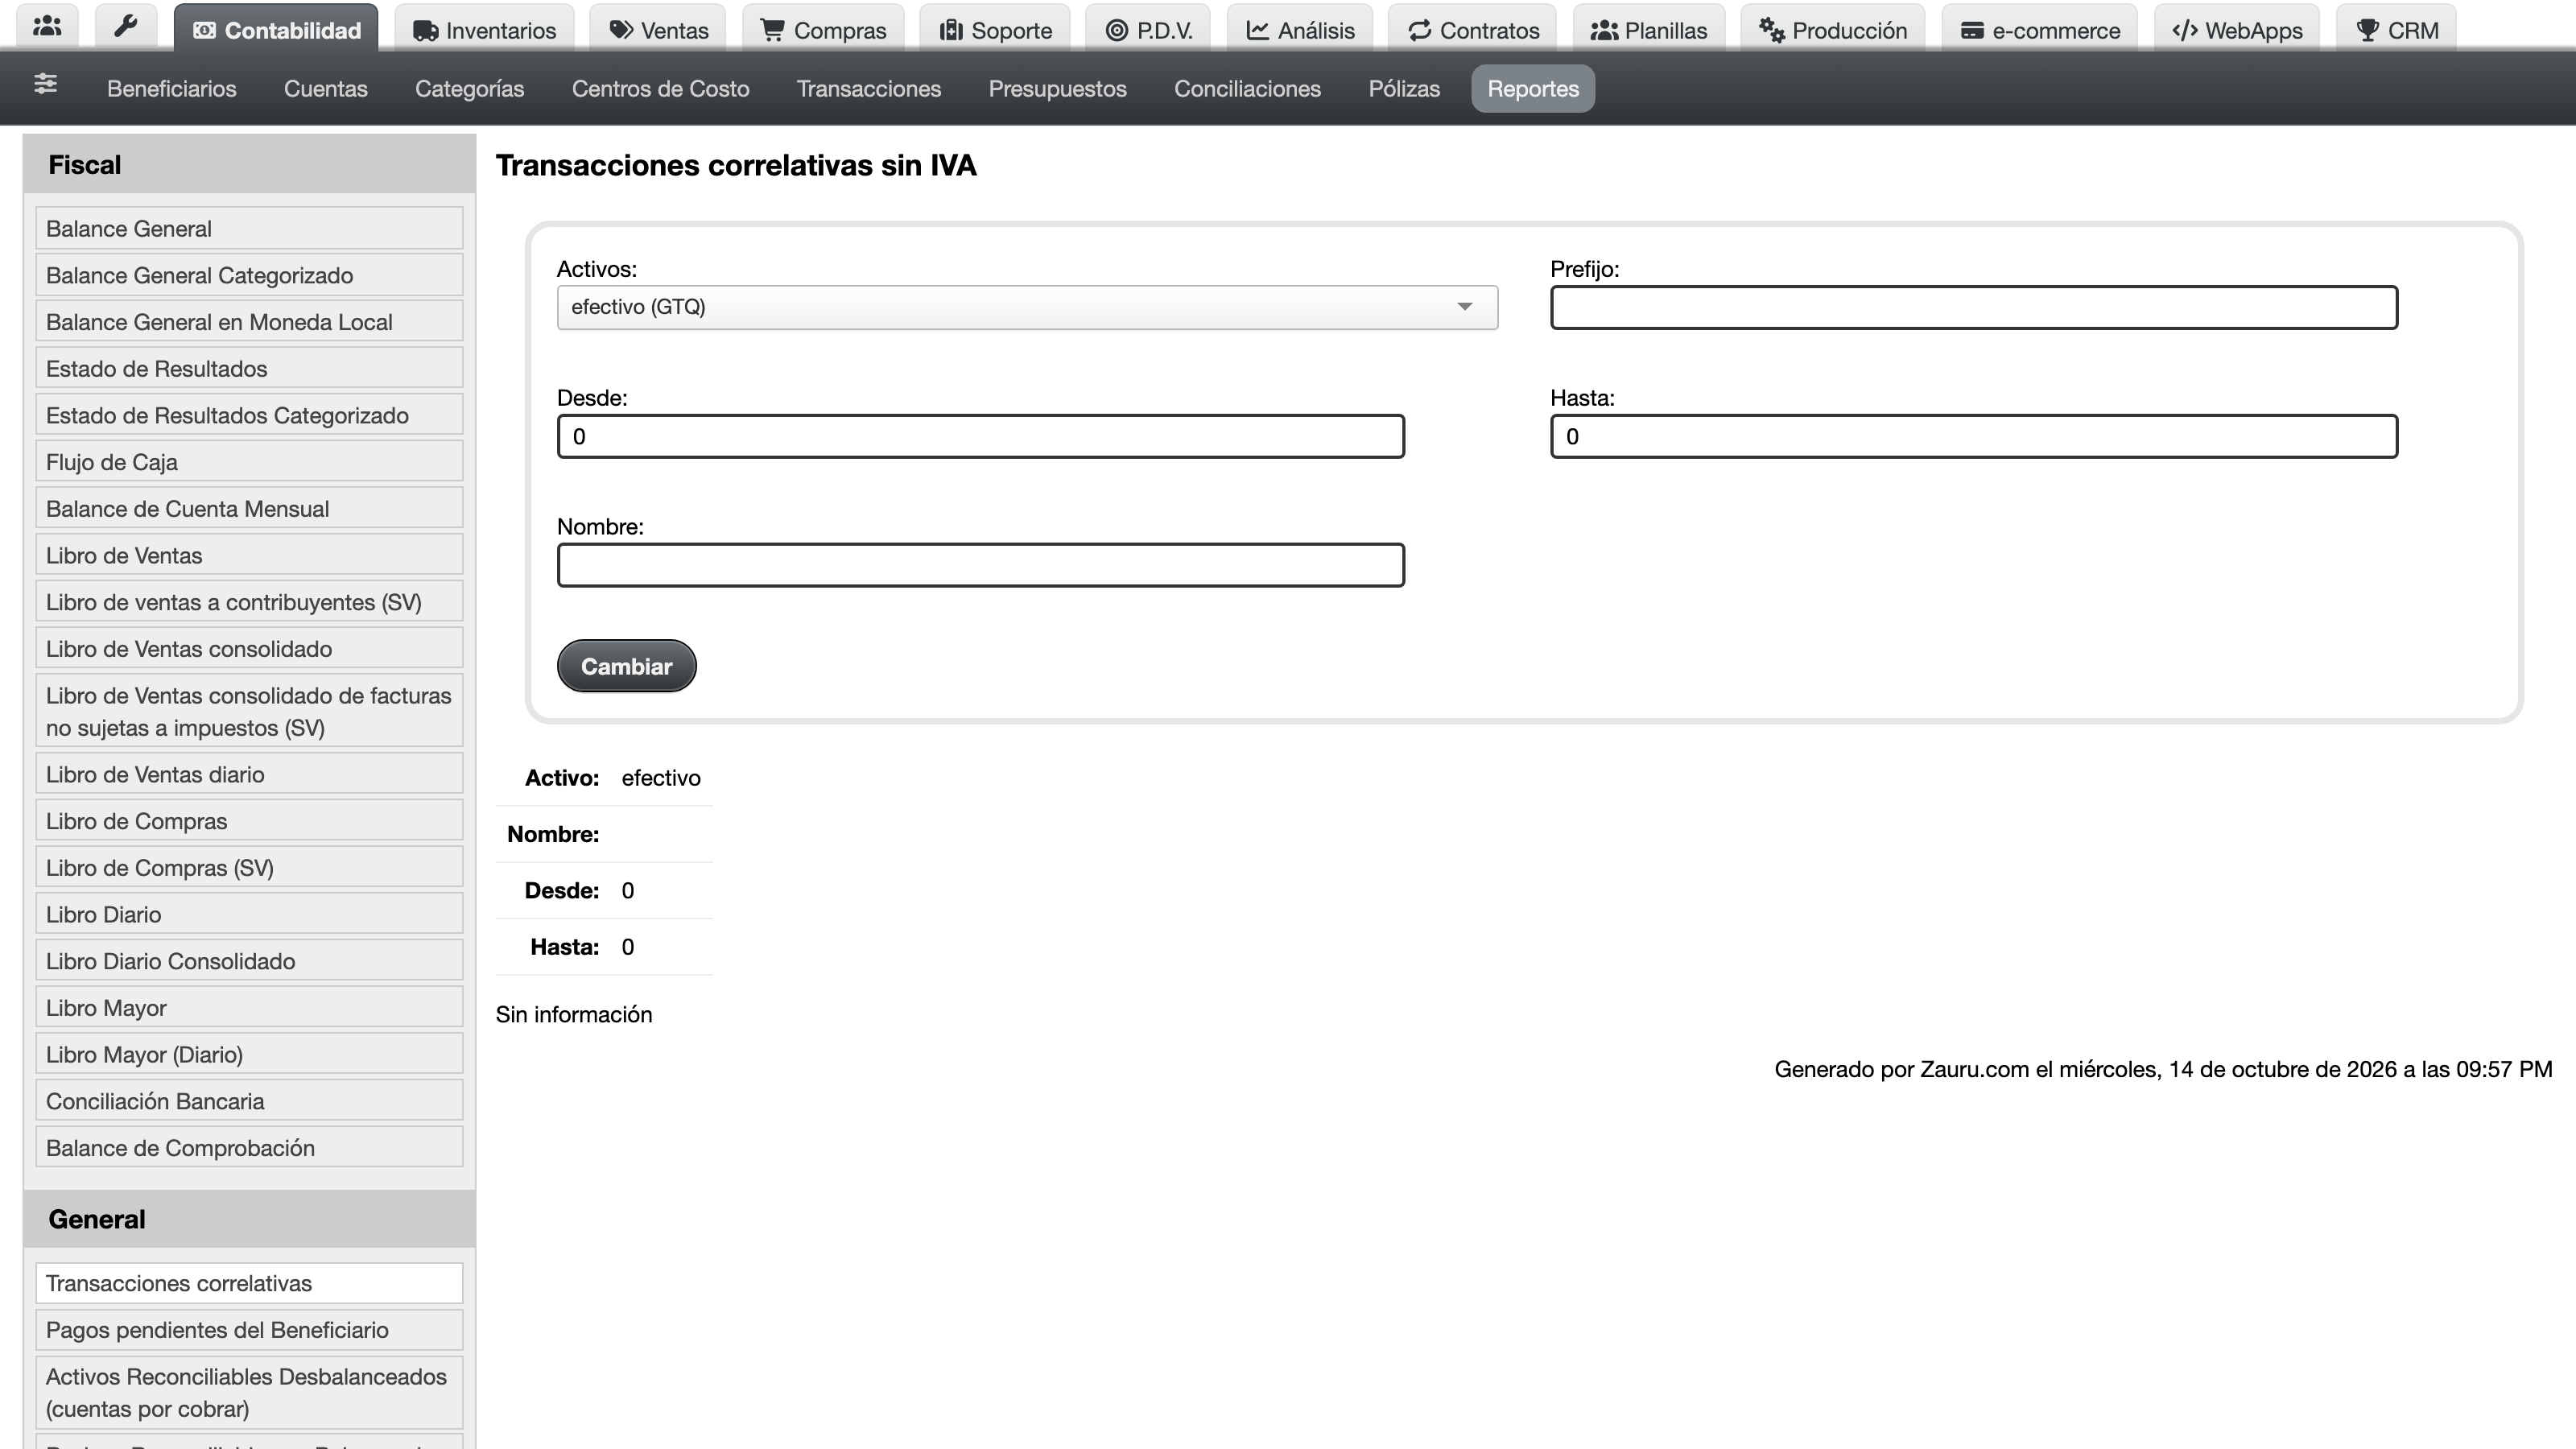The image size is (2576, 1449).
Task: Go to Beneficiarios in submenu
Action: click(x=172, y=89)
